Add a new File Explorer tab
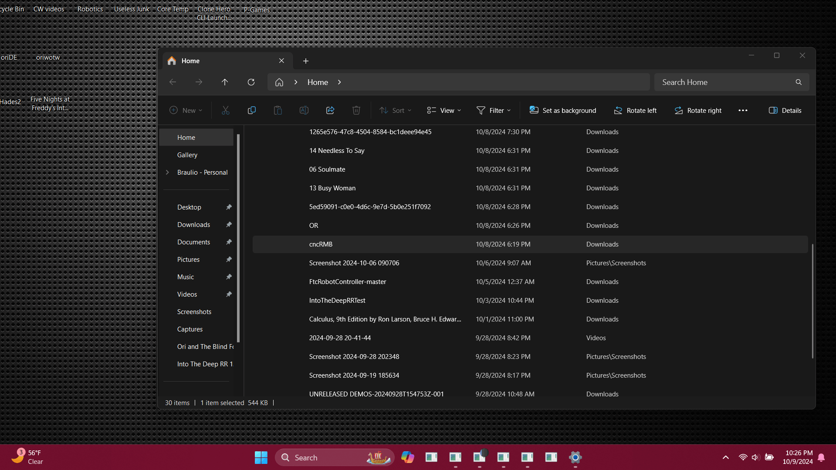The height and width of the screenshot is (470, 836). click(x=306, y=61)
